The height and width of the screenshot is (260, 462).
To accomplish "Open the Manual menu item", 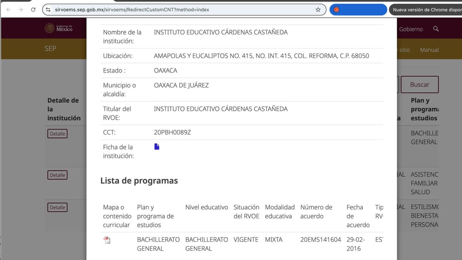I will 429,50.
